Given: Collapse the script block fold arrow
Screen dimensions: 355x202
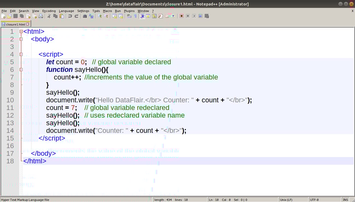Looking at the screenshot, I should pyautogui.click(x=21, y=54).
